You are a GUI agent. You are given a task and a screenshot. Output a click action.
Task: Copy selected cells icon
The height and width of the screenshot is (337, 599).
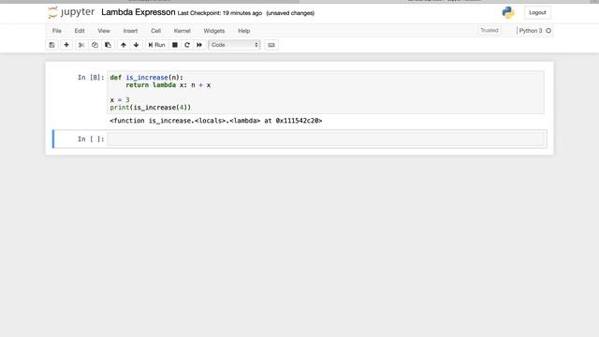(x=95, y=45)
